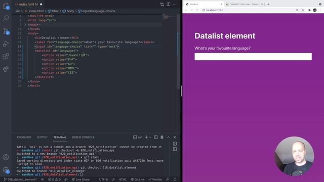Select the second terminal instance in side list
The image size is (324, 182).
pos(175,149)
